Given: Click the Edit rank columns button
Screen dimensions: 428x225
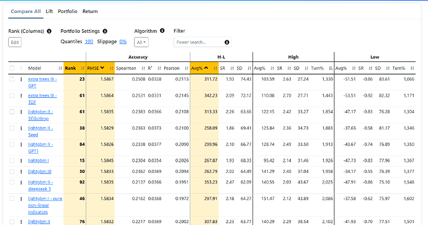Looking at the screenshot, I should 15,42.
